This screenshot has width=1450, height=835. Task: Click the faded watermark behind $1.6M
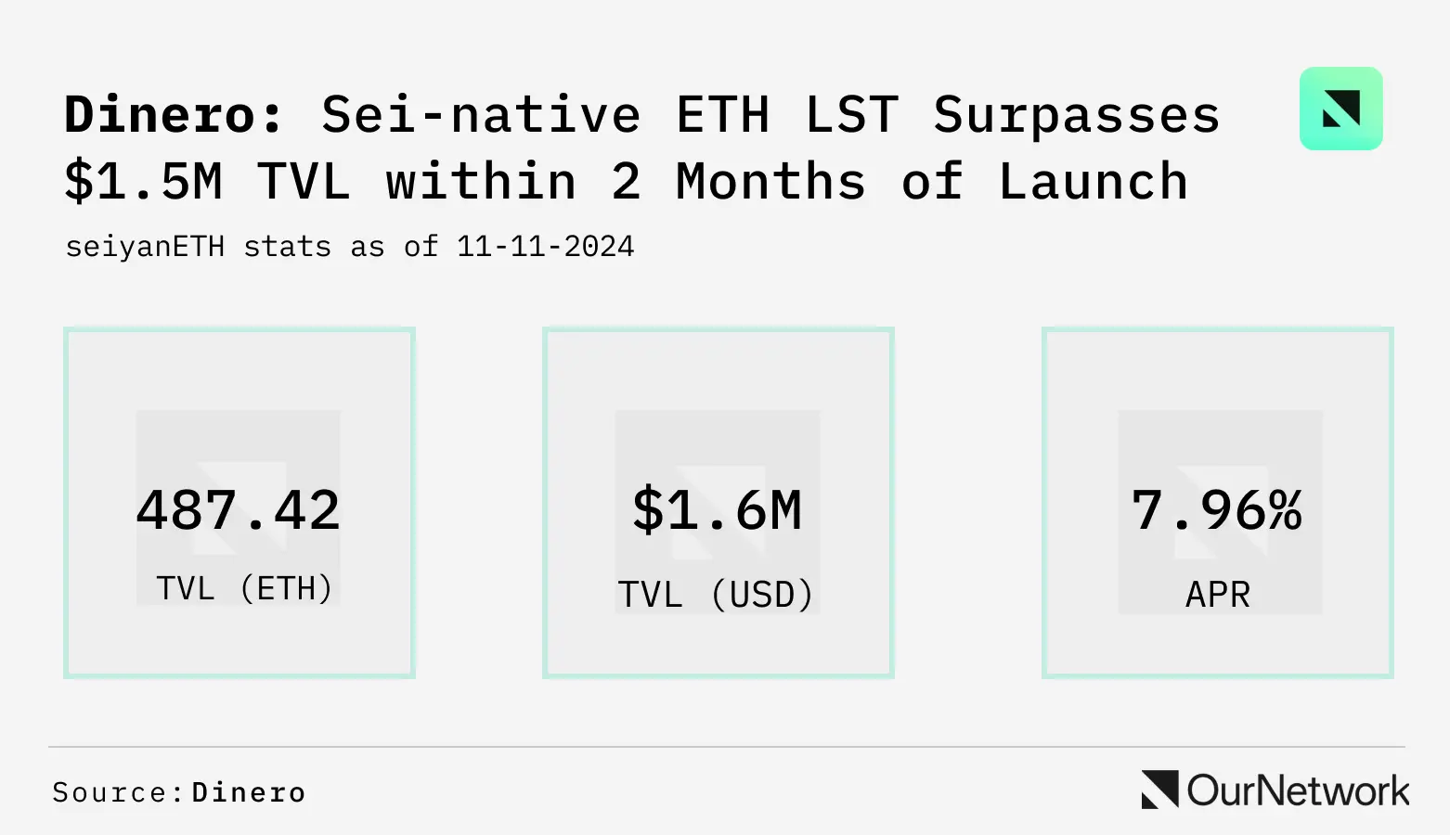point(718,512)
